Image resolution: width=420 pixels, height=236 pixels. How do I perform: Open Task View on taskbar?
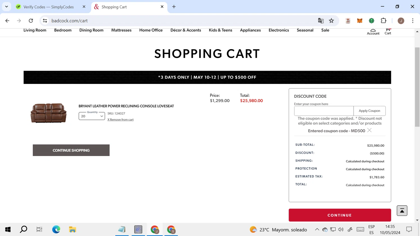click(39, 230)
